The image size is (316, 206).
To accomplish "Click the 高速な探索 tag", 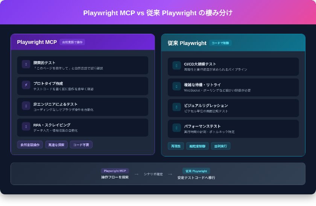I will (x=56, y=145).
